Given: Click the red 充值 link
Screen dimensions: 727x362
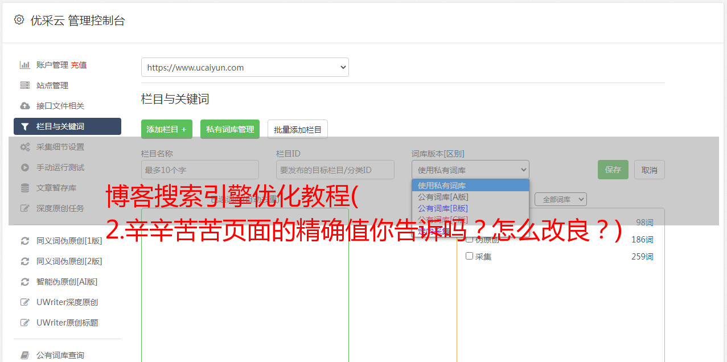Looking at the screenshot, I should coord(79,65).
